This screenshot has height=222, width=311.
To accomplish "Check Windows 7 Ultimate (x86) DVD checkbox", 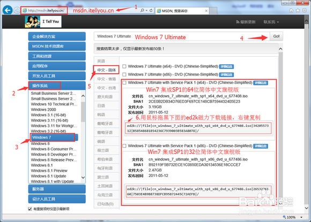I will tap(124, 74).
